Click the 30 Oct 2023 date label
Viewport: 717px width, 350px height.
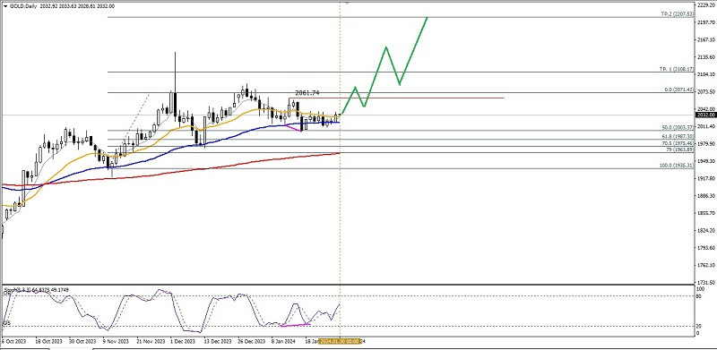coord(82,341)
